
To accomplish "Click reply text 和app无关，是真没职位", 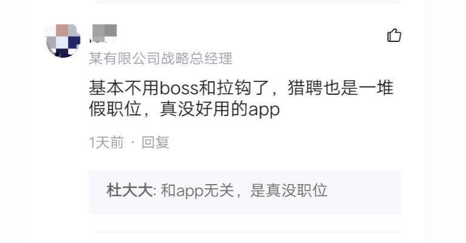I will pyautogui.click(x=244, y=191).
